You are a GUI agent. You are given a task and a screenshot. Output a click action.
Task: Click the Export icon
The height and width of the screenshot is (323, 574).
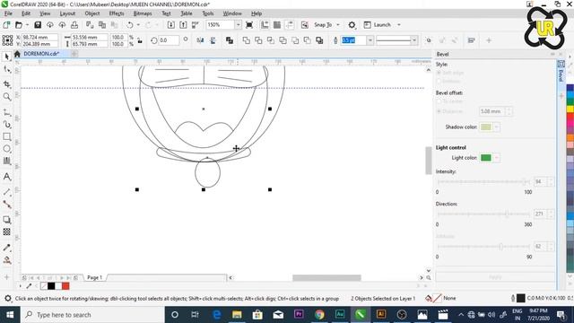point(183,25)
